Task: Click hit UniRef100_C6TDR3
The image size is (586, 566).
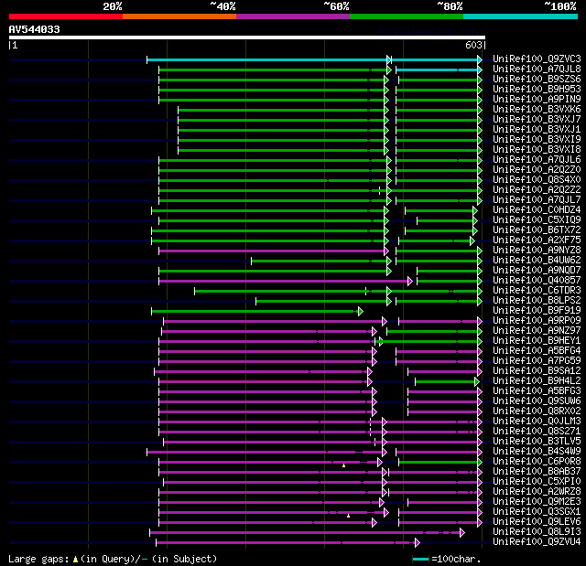Action: (x=537, y=290)
